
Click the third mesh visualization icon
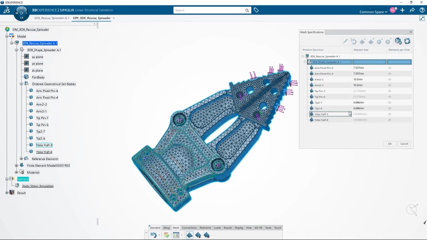(x=207, y=235)
